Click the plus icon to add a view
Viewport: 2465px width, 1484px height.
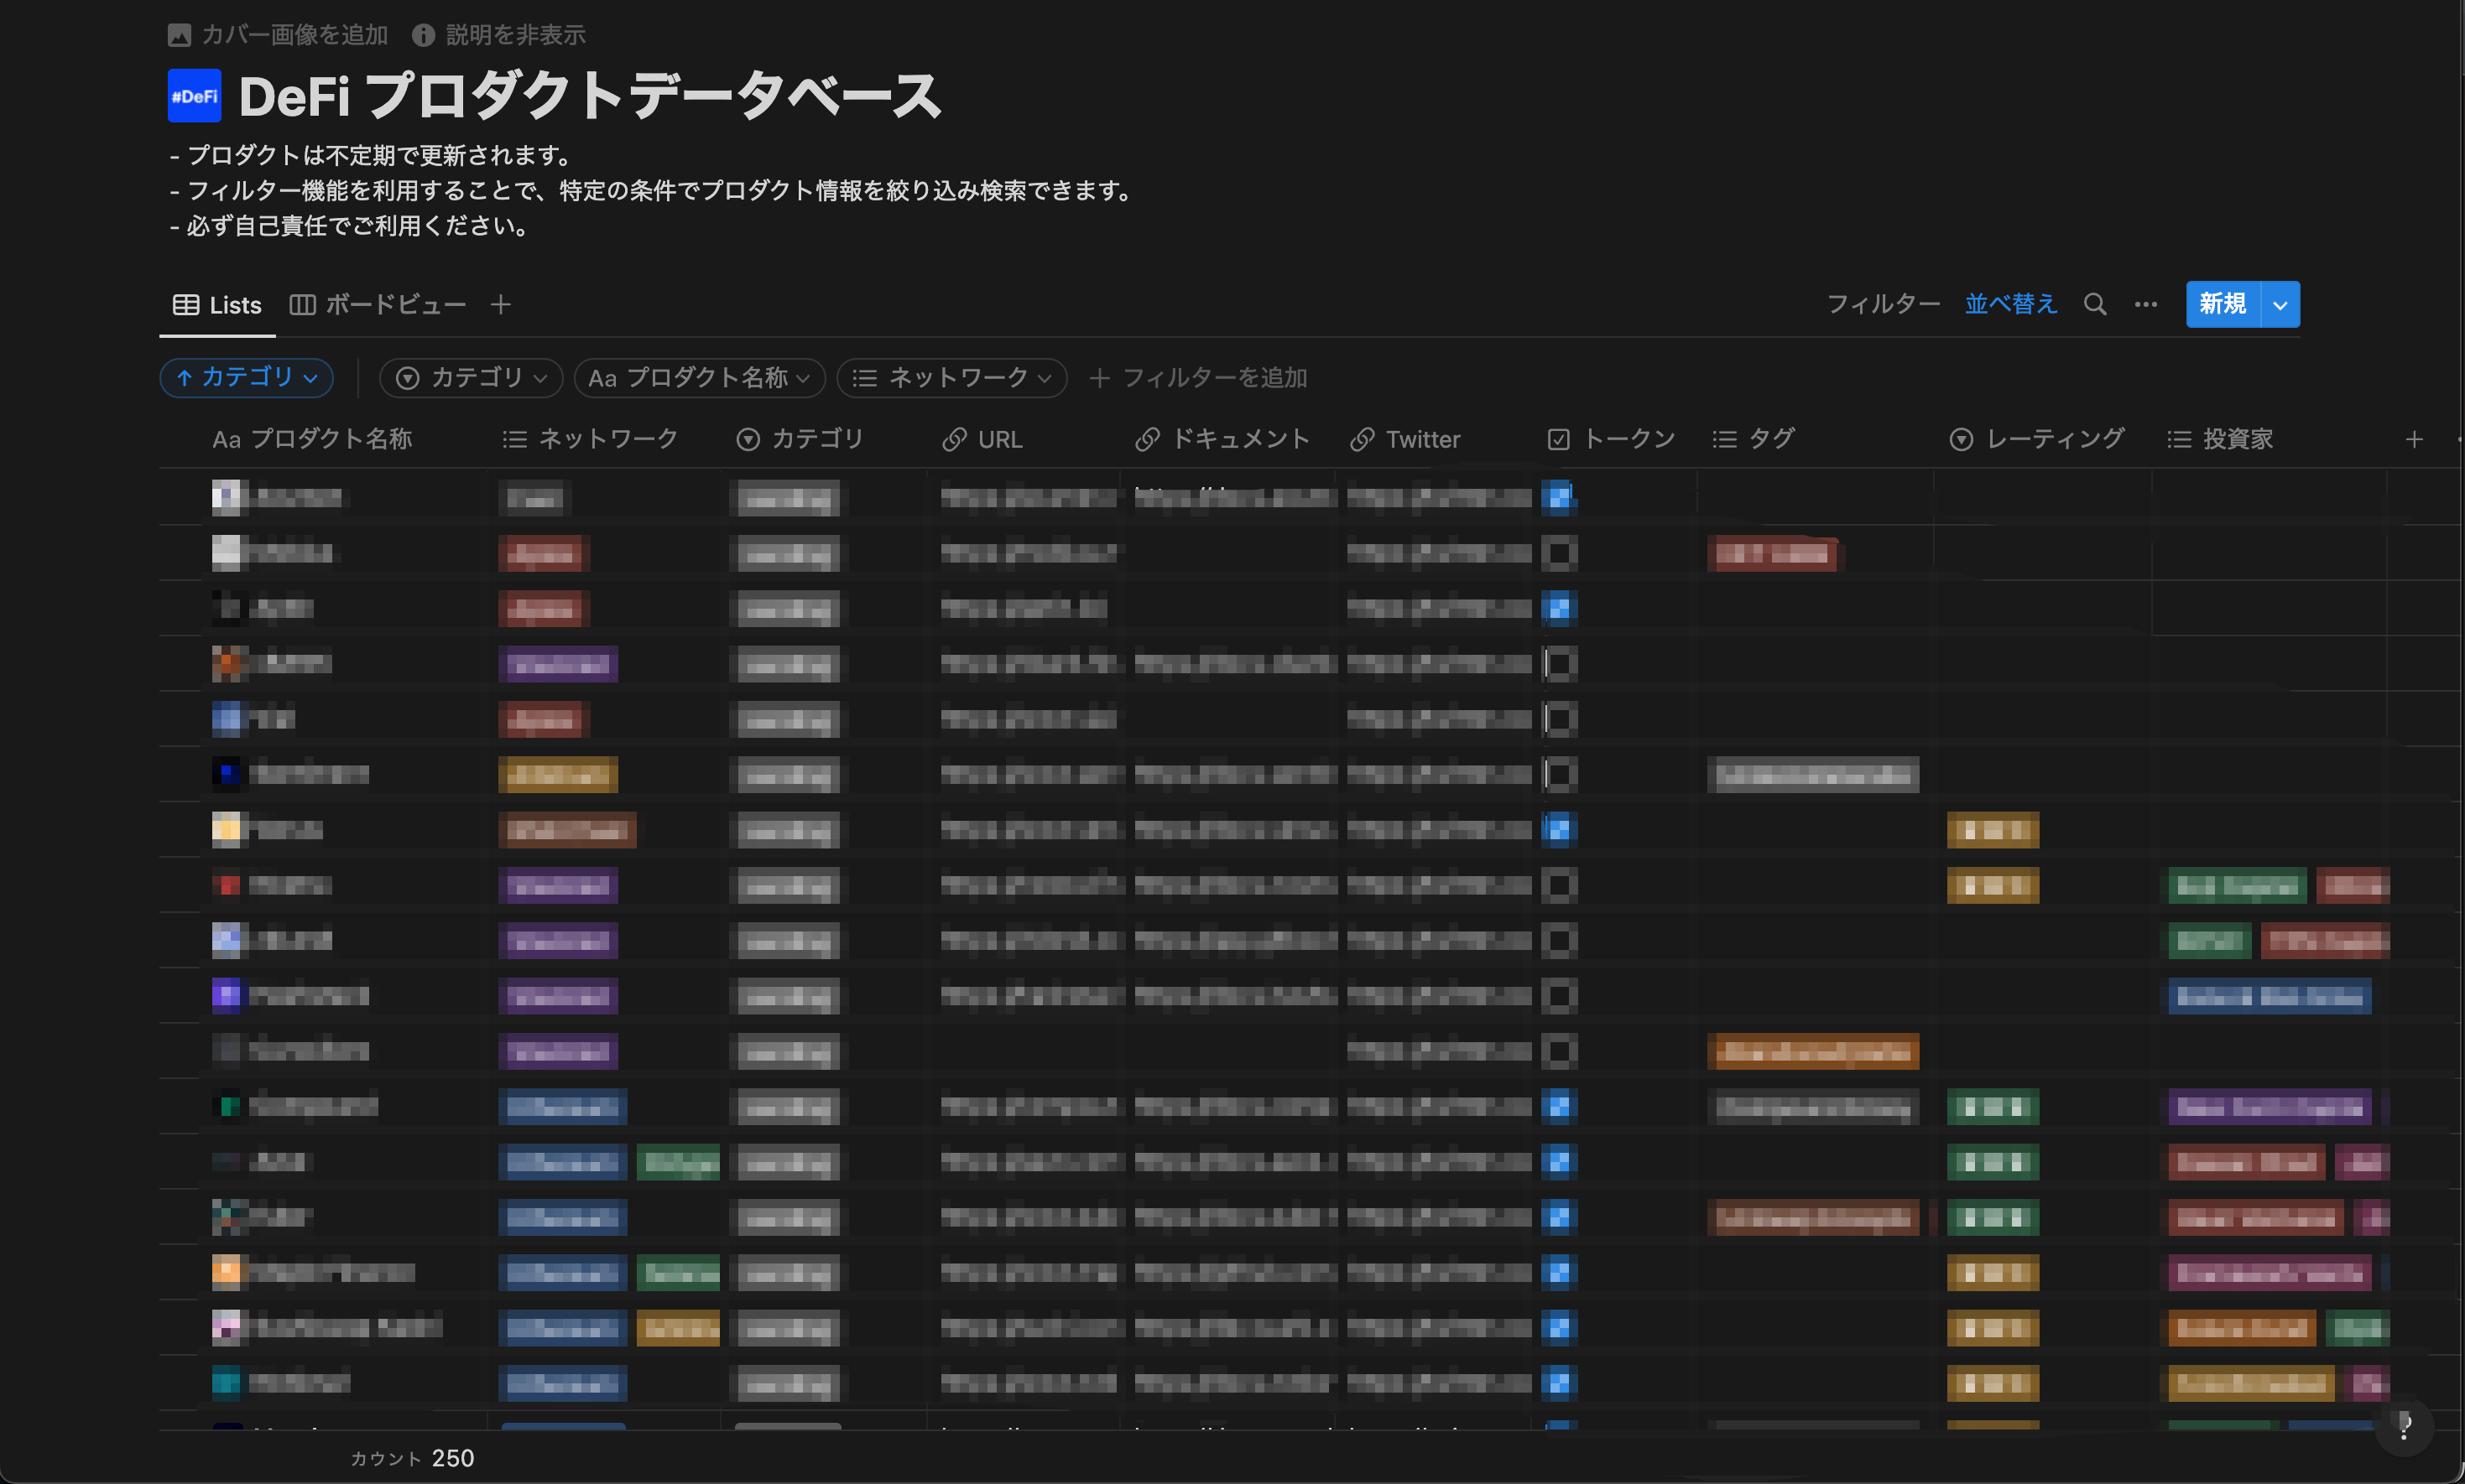click(501, 304)
